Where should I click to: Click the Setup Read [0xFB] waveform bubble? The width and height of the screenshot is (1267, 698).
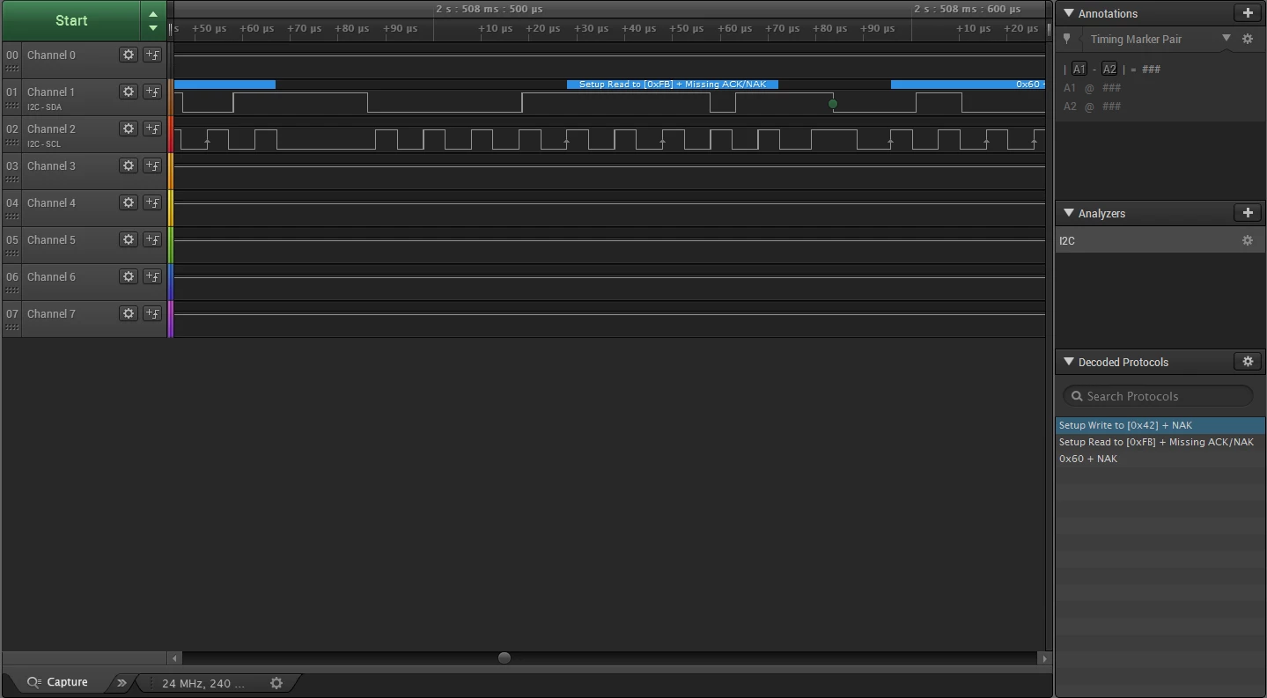[x=673, y=84]
